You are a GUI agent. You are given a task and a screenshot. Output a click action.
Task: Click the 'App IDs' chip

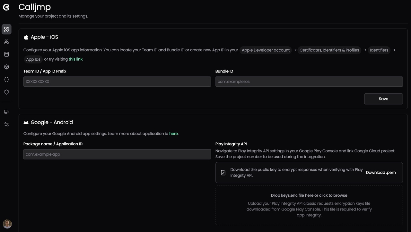(33, 59)
